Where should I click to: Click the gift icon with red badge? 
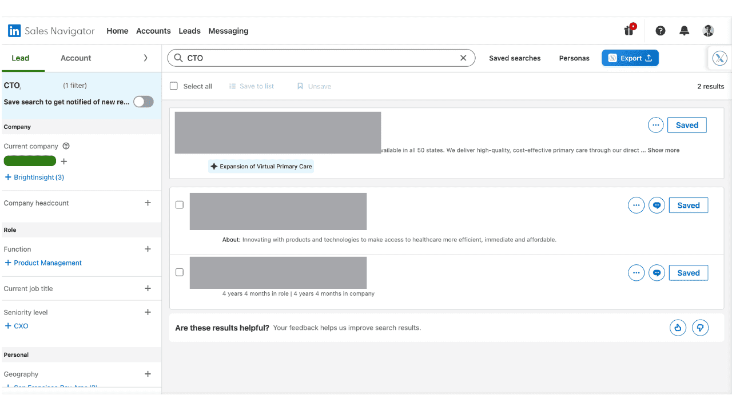pos(628,30)
